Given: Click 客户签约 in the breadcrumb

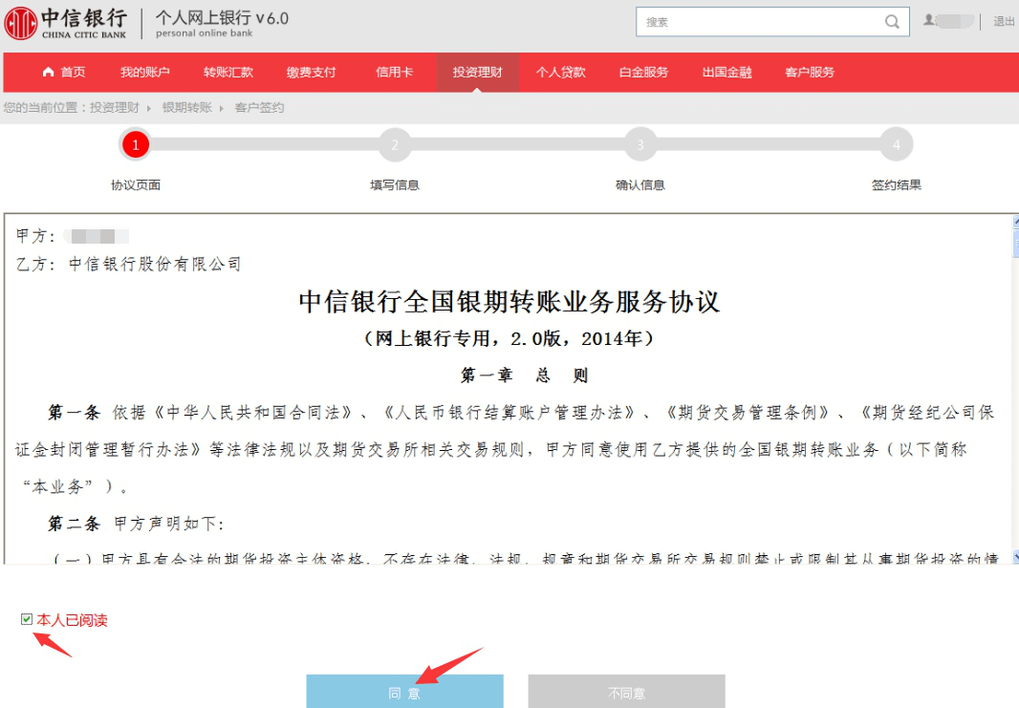Looking at the screenshot, I should pos(259,107).
